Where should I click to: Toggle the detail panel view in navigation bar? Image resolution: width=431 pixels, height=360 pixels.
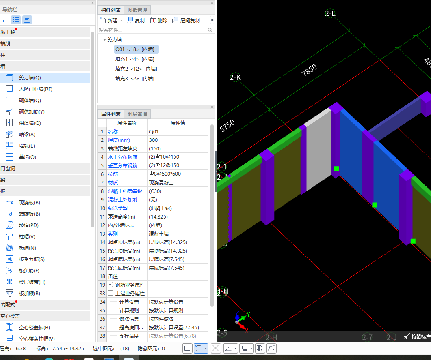tap(27, 20)
